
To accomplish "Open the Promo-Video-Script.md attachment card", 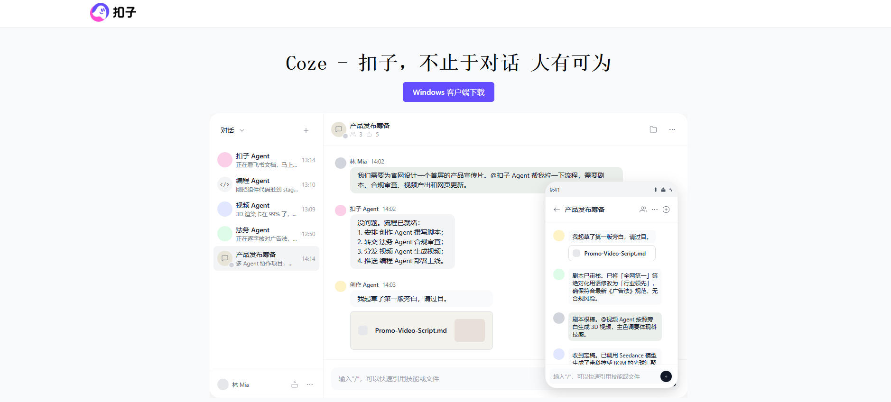I will click(421, 330).
